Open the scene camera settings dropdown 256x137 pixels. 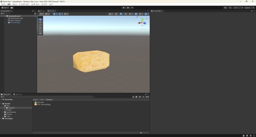(141, 14)
